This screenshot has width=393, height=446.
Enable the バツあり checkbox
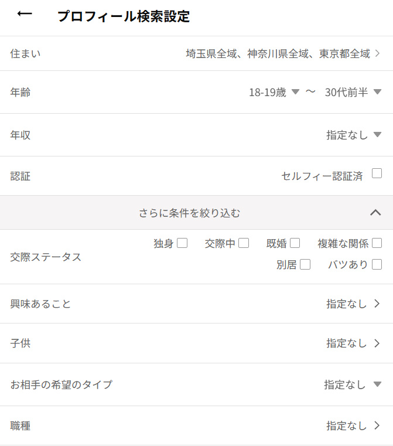(x=377, y=264)
